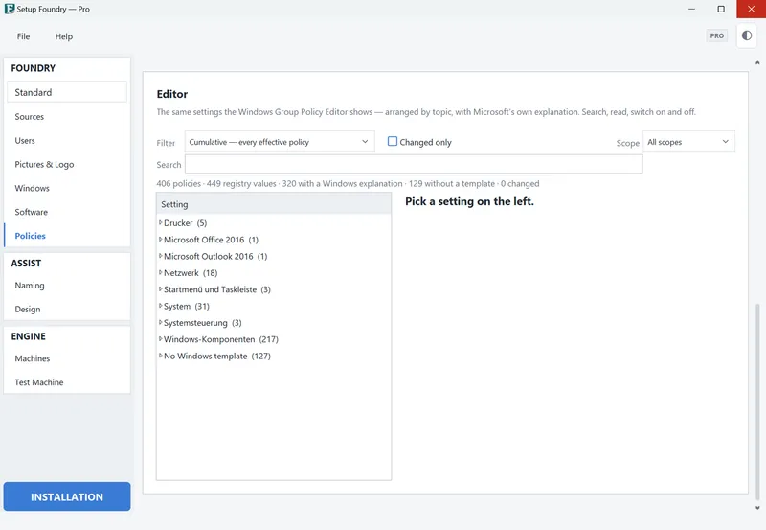Click the Setting column header

[x=274, y=204]
